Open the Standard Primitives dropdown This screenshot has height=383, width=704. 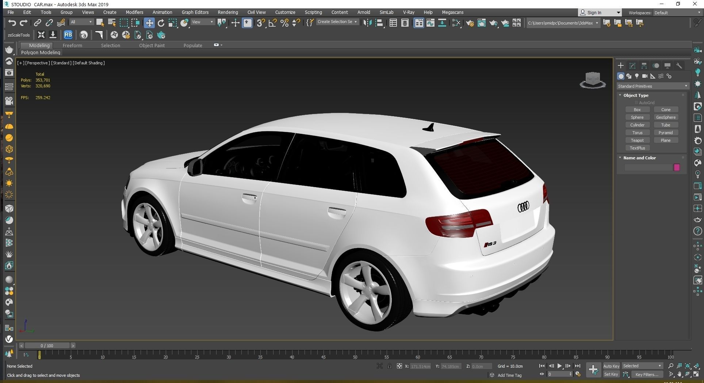pyautogui.click(x=653, y=86)
